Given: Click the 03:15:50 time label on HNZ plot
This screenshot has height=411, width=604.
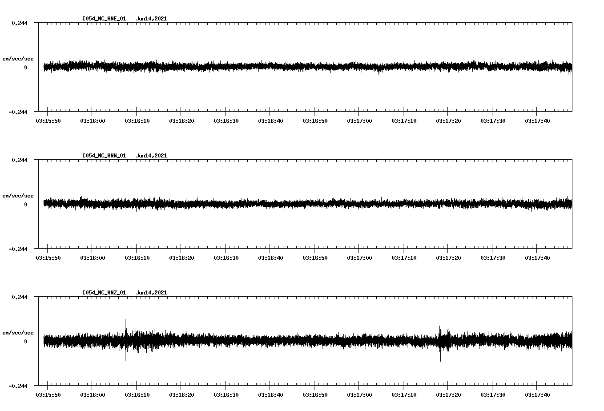Looking at the screenshot, I should point(48,395).
